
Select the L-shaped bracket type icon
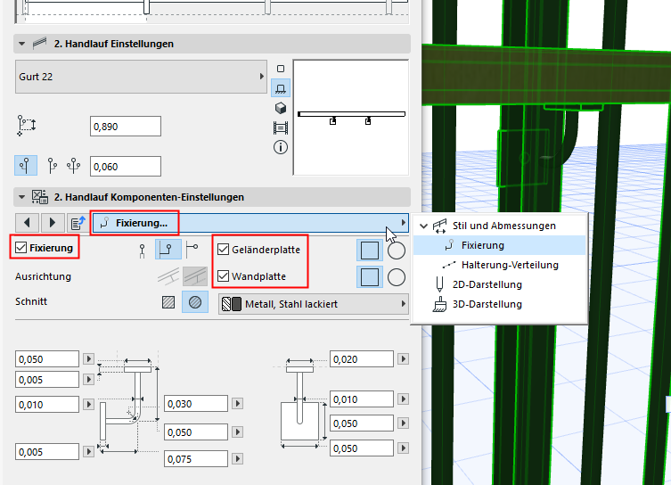(168, 250)
